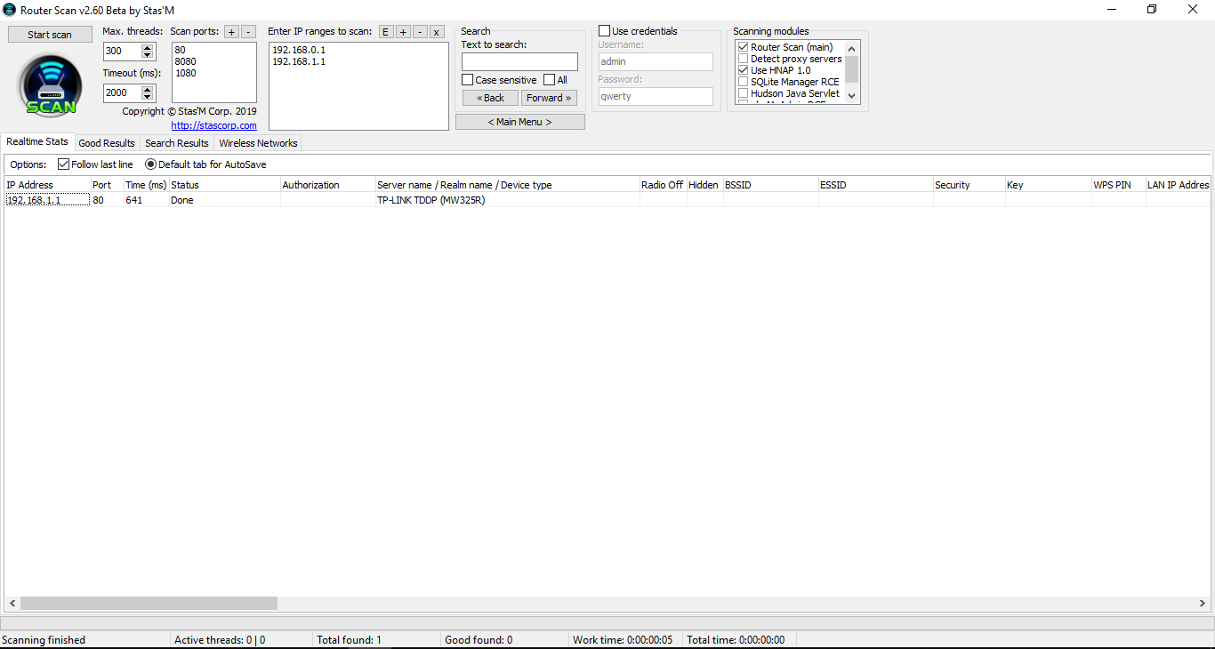Viewport: 1215px width, 649px height.
Task: Open IP range editor with E button
Action: coord(386,32)
